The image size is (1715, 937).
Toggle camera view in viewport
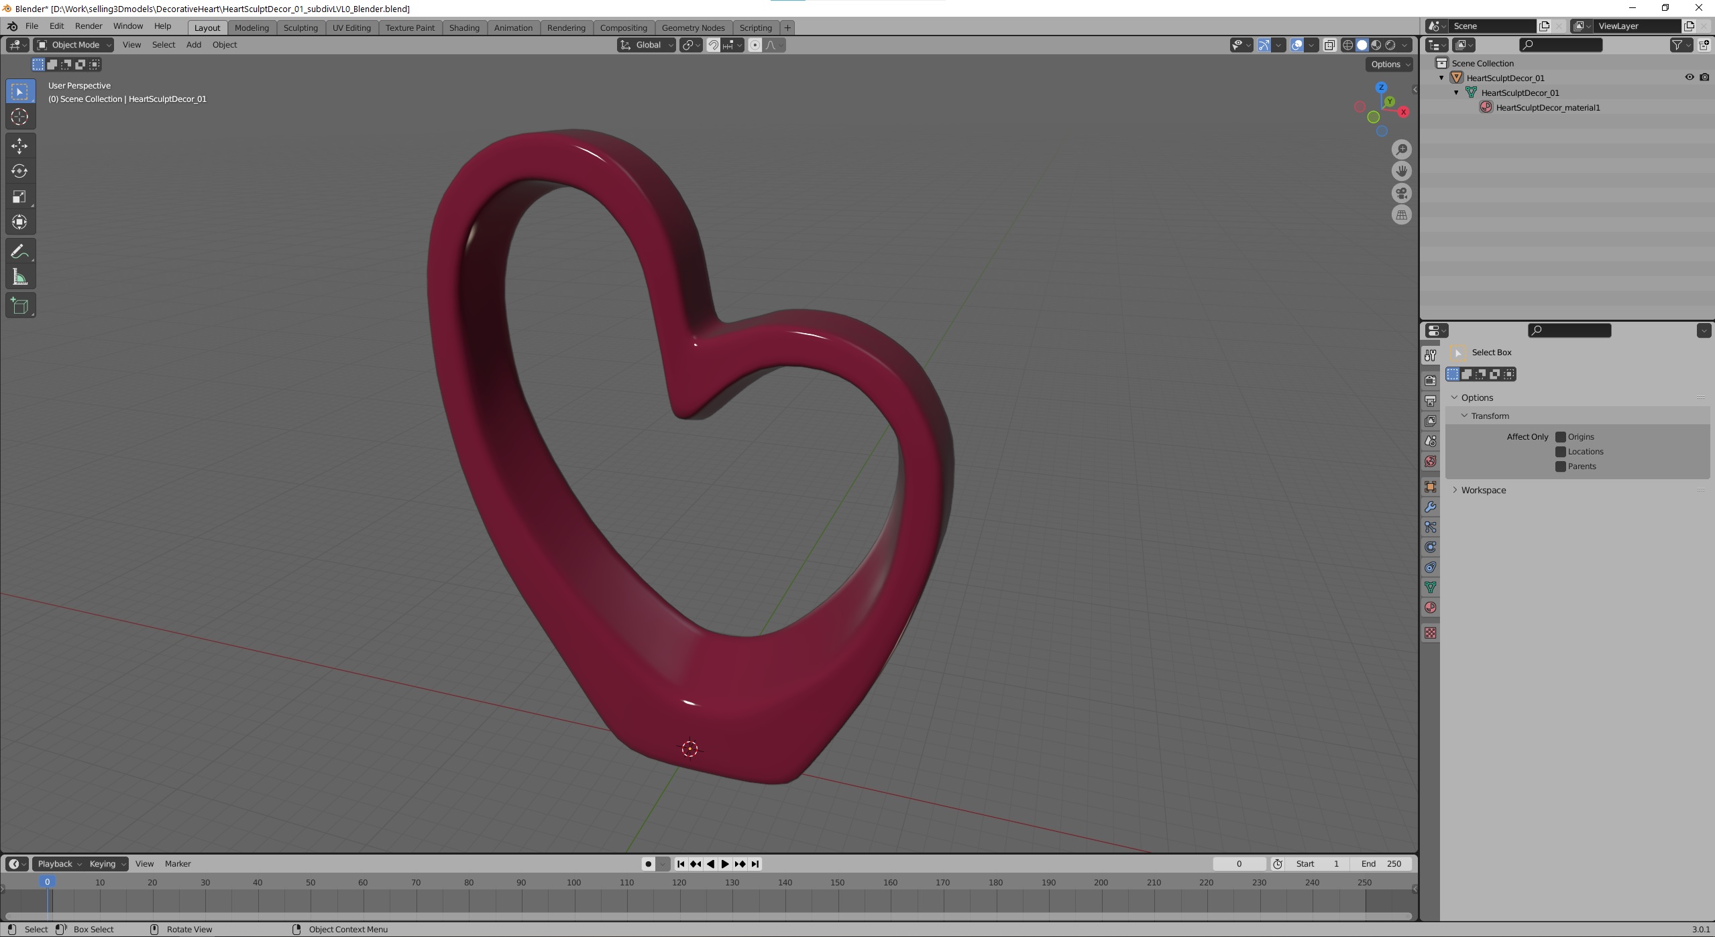[1401, 193]
